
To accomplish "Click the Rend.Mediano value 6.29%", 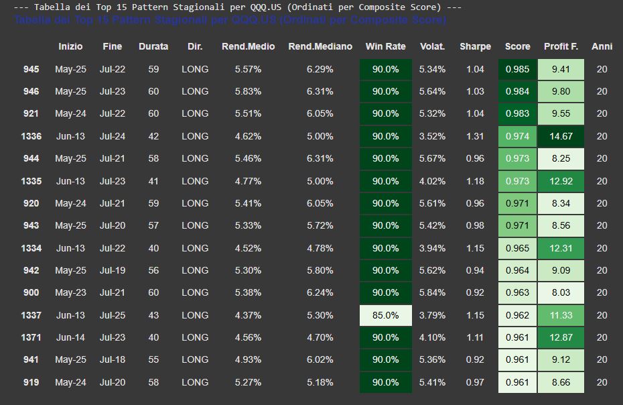I will (320, 69).
